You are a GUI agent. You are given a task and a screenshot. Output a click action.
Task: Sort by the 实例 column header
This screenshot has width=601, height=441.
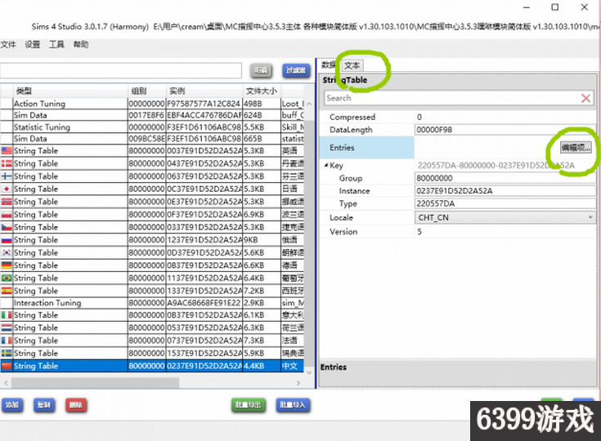coord(204,91)
